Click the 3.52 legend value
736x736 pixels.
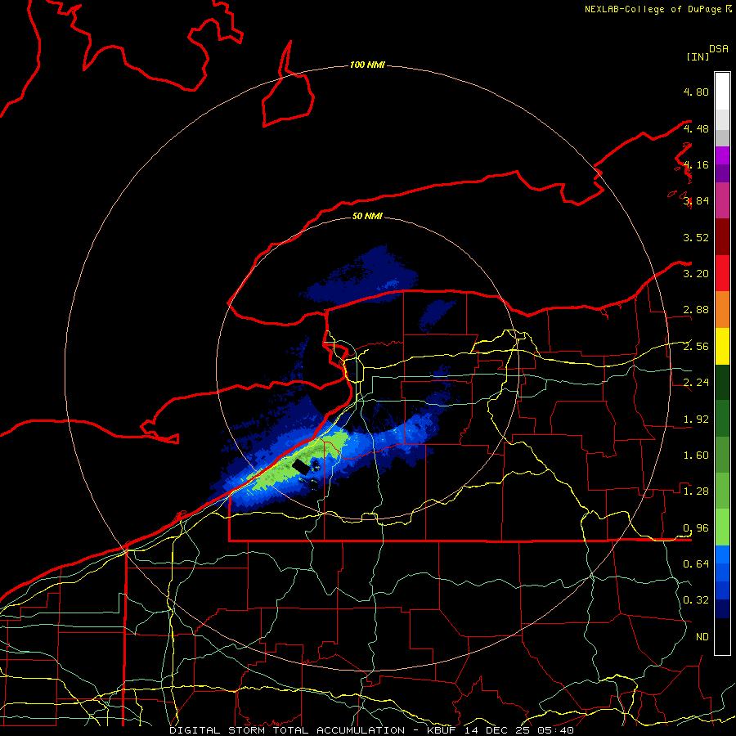coord(696,237)
